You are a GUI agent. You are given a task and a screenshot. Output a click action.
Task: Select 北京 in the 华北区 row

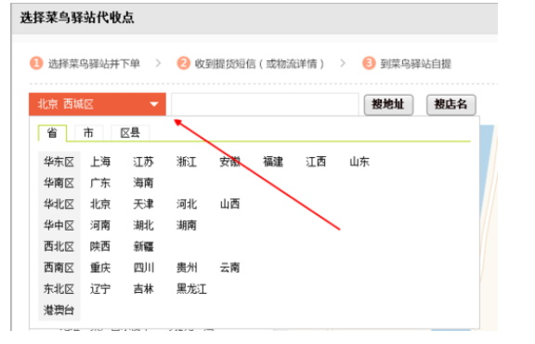[x=100, y=205]
